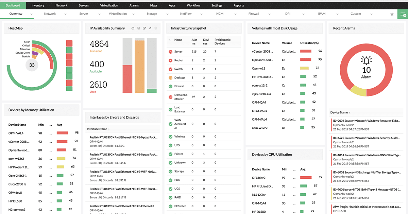Toggle sort on Recent Alarms Device Name

point(339,112)
